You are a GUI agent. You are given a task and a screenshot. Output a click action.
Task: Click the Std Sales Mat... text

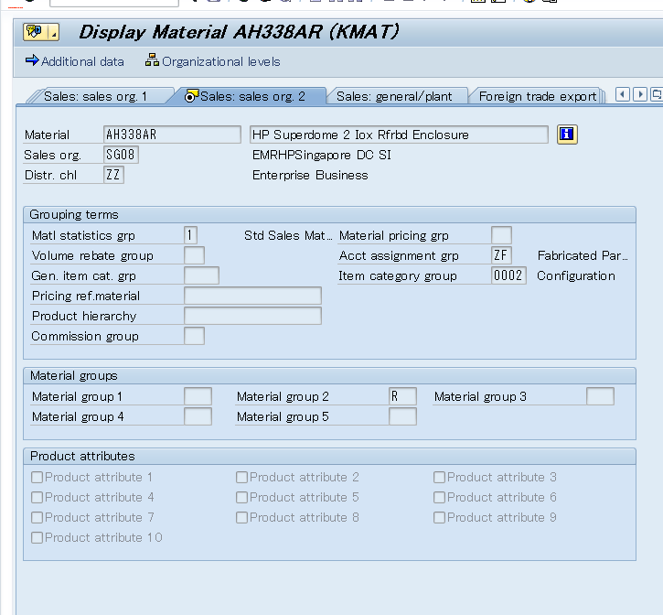tap(288, 235)
